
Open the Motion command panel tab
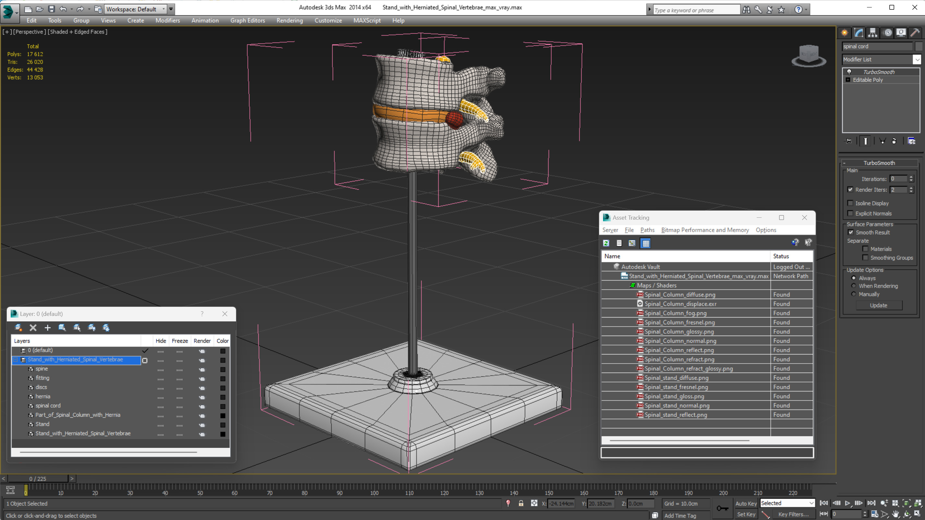(887, 33)
